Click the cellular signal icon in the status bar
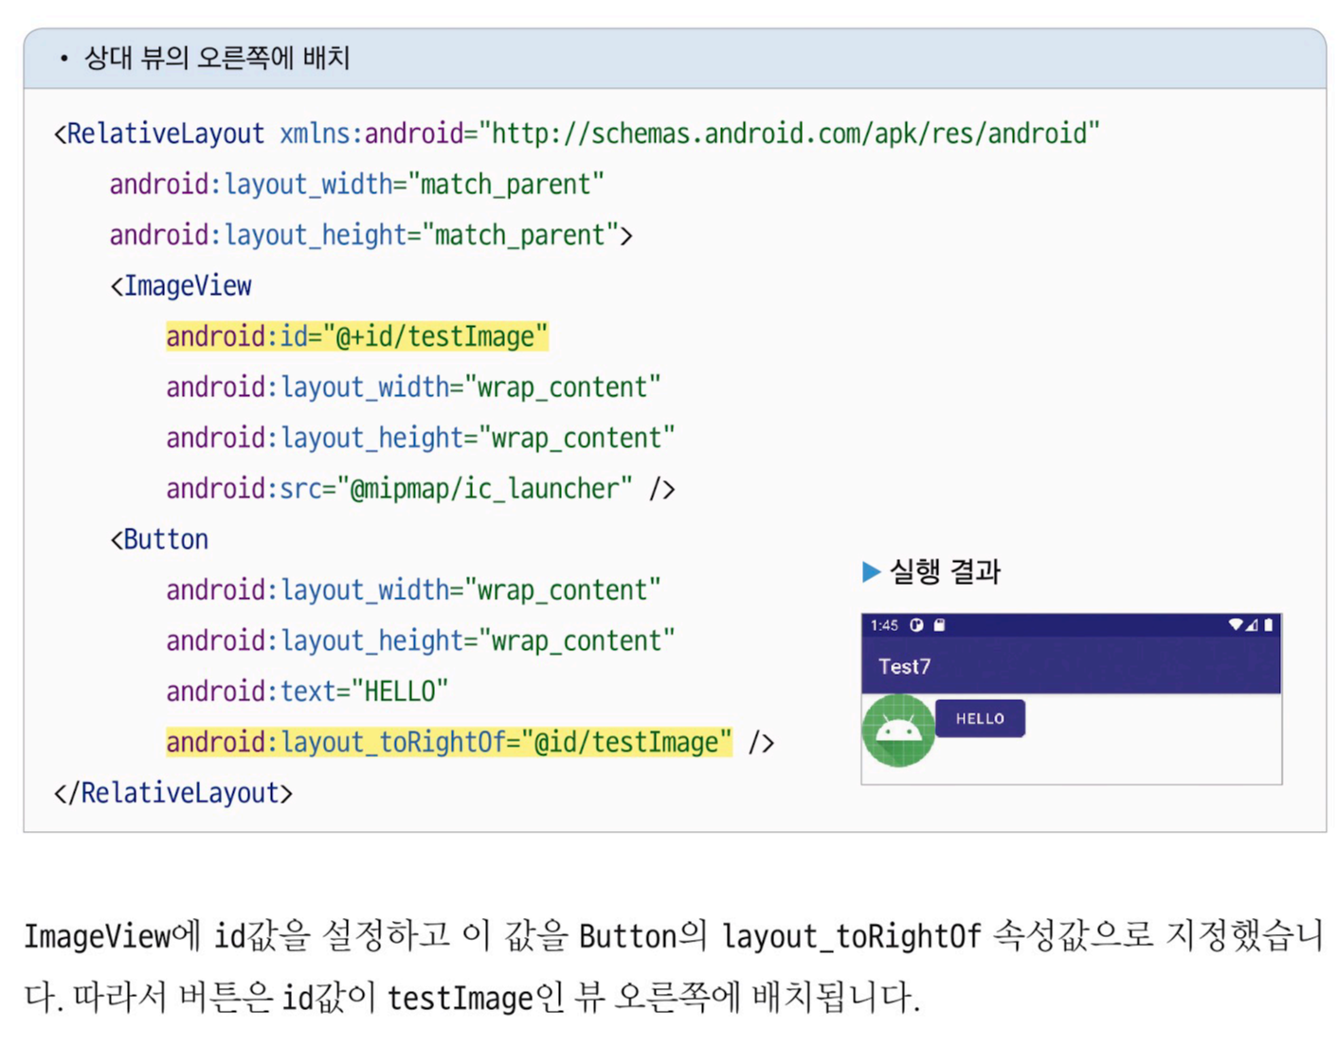 tap(1251, 624)
